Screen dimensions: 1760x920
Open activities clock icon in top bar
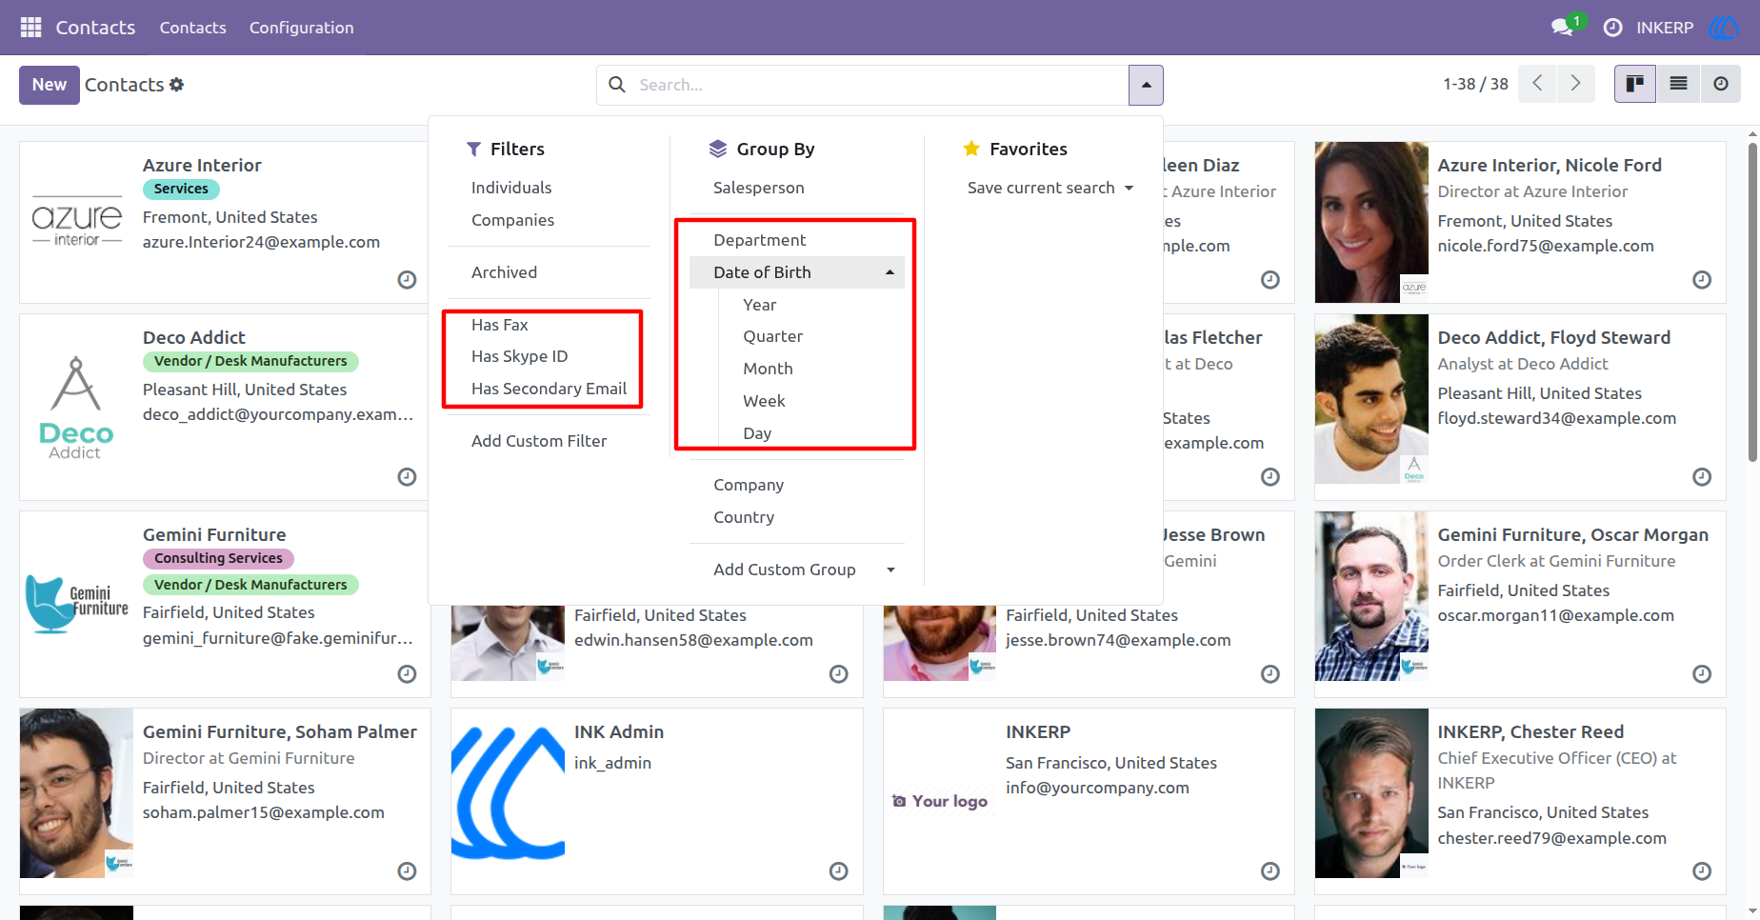[x=1612, y=28]
